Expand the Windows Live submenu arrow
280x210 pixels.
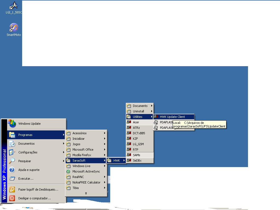click(105, 166)
